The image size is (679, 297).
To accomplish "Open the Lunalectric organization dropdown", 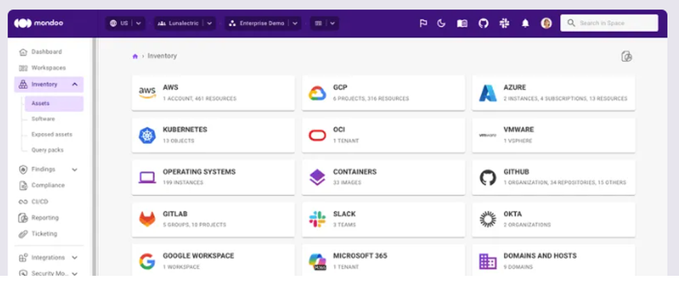I will (x=185, y=23).
